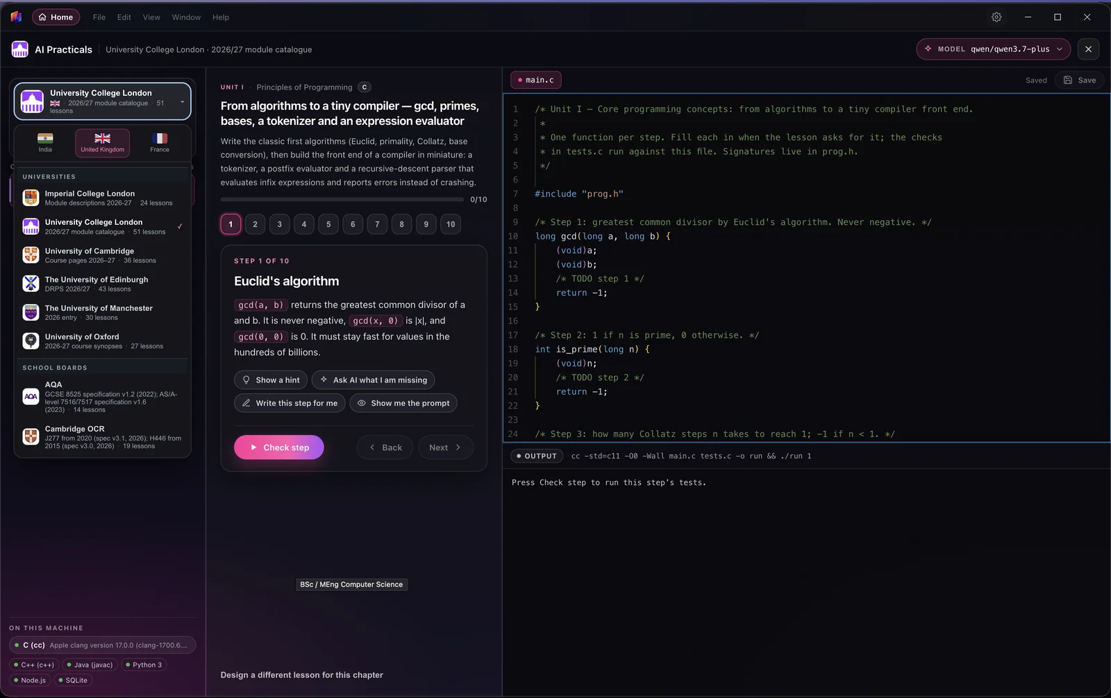Click the Imperial College London crest
This screenshot has height=698, width=1111.
click(x=31, y=198)
